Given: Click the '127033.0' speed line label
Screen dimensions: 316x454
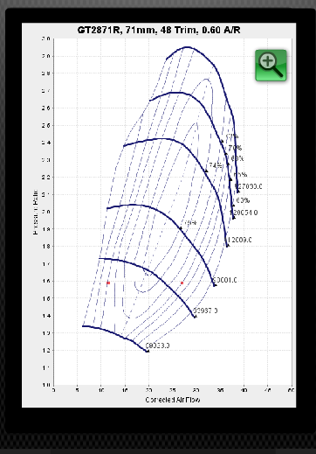Looking at the screenshot, I should 250,186.
